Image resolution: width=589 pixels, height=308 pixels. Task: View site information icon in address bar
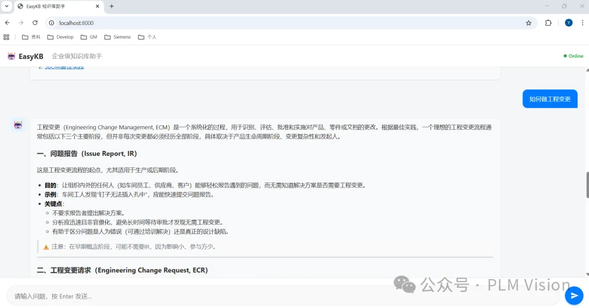coord(51,23)
